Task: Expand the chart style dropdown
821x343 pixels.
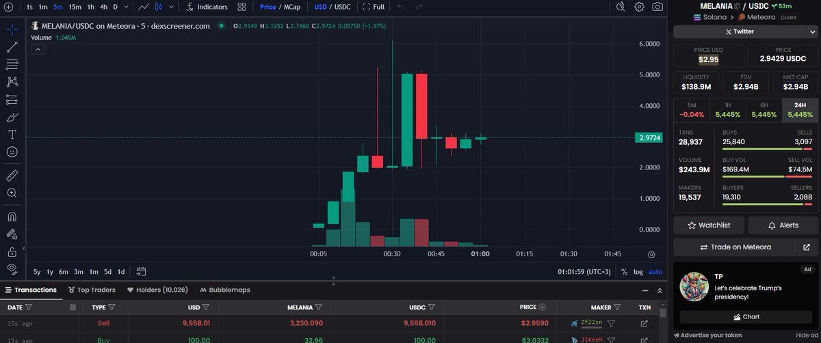Action: click(170, 7)
